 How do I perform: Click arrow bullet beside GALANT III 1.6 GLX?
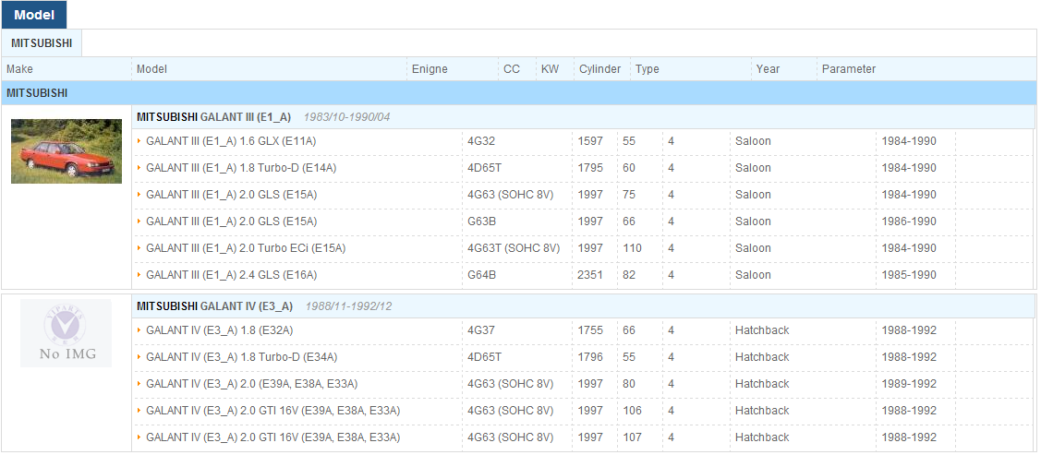click(139, 141)
